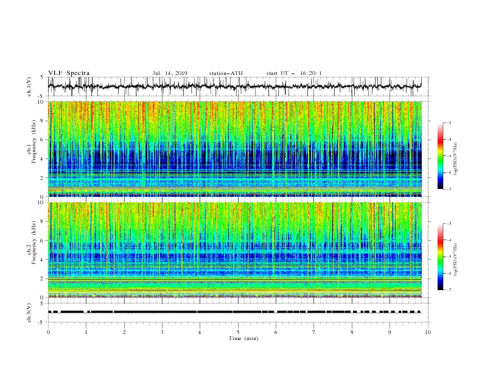Click the "10" tick on the time axis
The height and width of the screenshot is (373, 482).
428,332
